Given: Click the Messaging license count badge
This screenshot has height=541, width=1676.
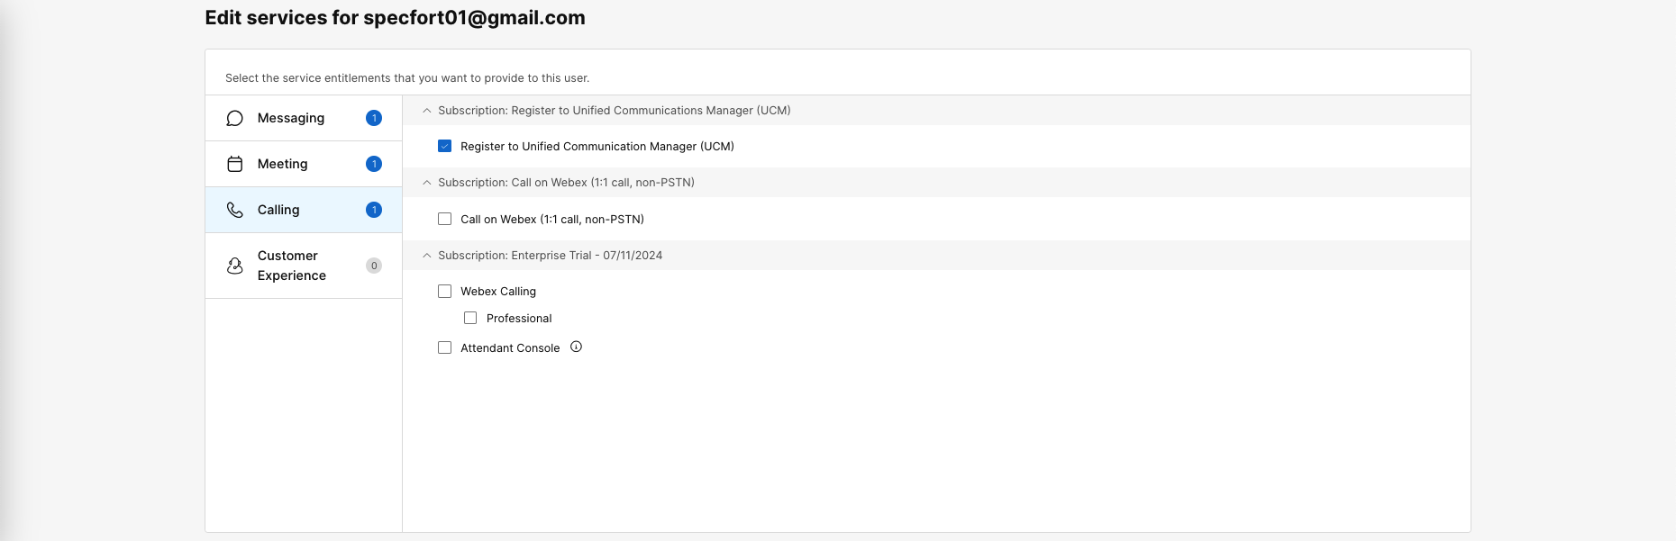Looking at the screenshot, I should [374, 118].
